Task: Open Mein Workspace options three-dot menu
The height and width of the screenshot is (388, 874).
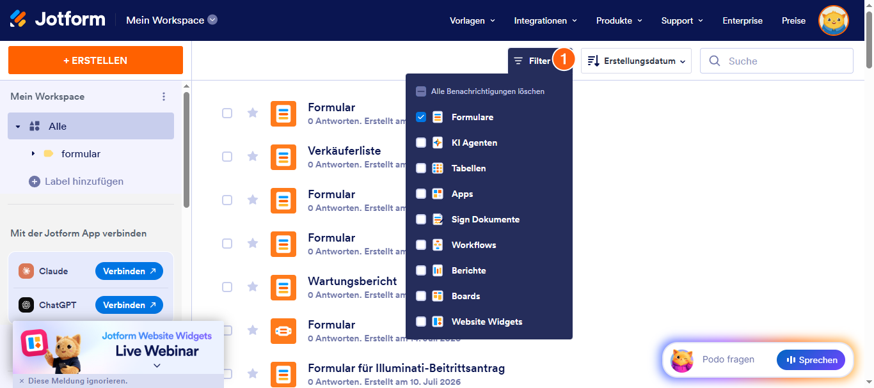Action: [x=164, y=97]
